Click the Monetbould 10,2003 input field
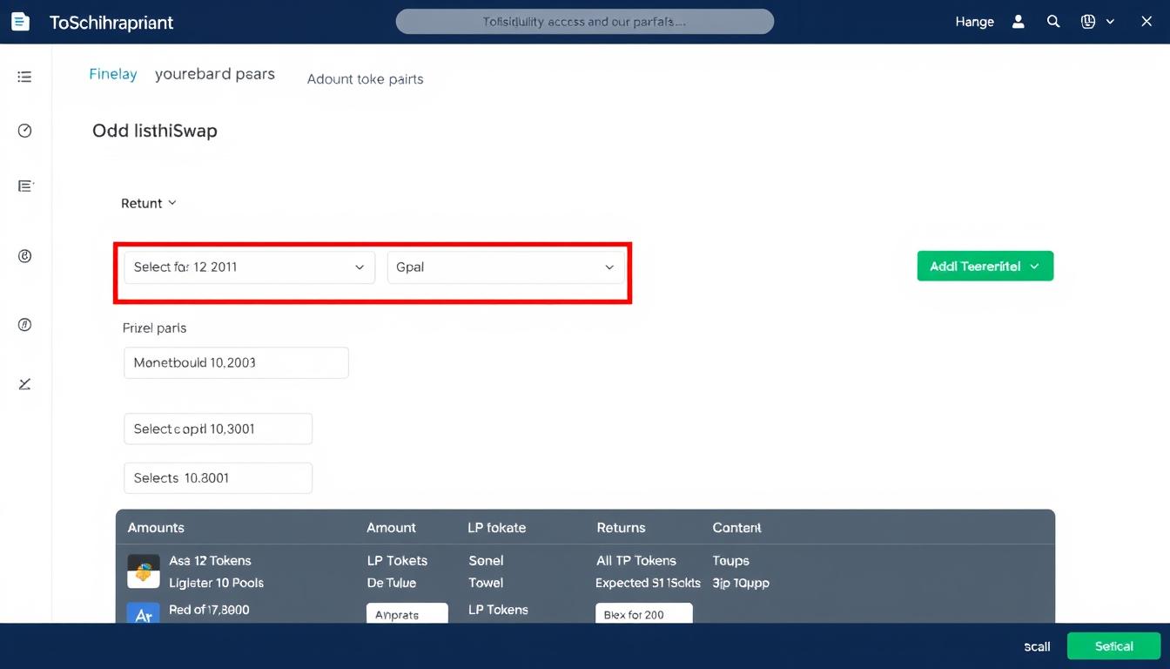The image size is (1170, 669). pyautogui.click(x=236, y=362)
